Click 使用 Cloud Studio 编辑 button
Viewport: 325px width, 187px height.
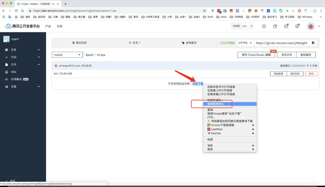pyautogui.click(x=256, y=55)
